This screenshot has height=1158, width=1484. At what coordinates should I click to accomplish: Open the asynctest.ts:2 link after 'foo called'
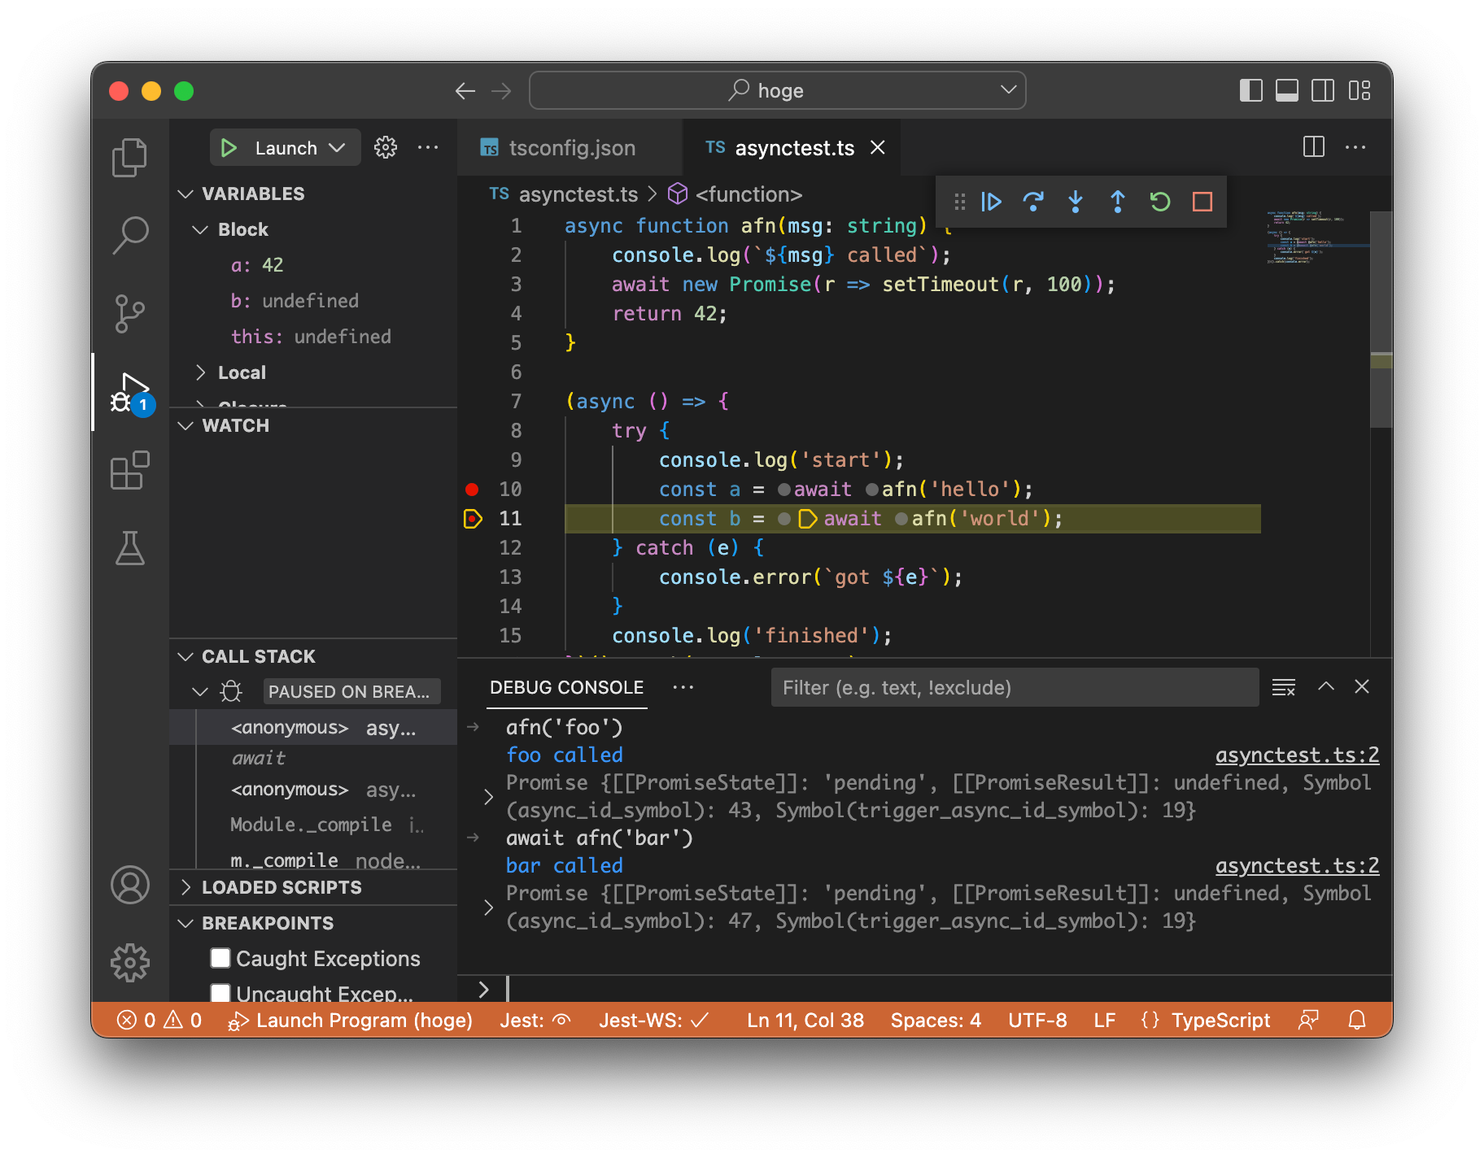click(1297, 755)
